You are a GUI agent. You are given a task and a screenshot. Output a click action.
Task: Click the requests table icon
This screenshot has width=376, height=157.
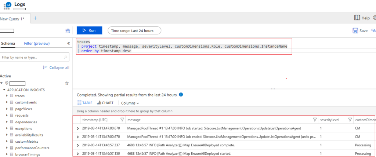(11, 115)
